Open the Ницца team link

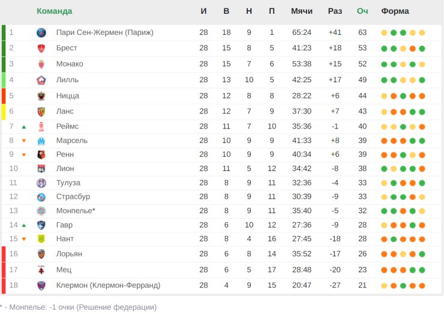67,96
